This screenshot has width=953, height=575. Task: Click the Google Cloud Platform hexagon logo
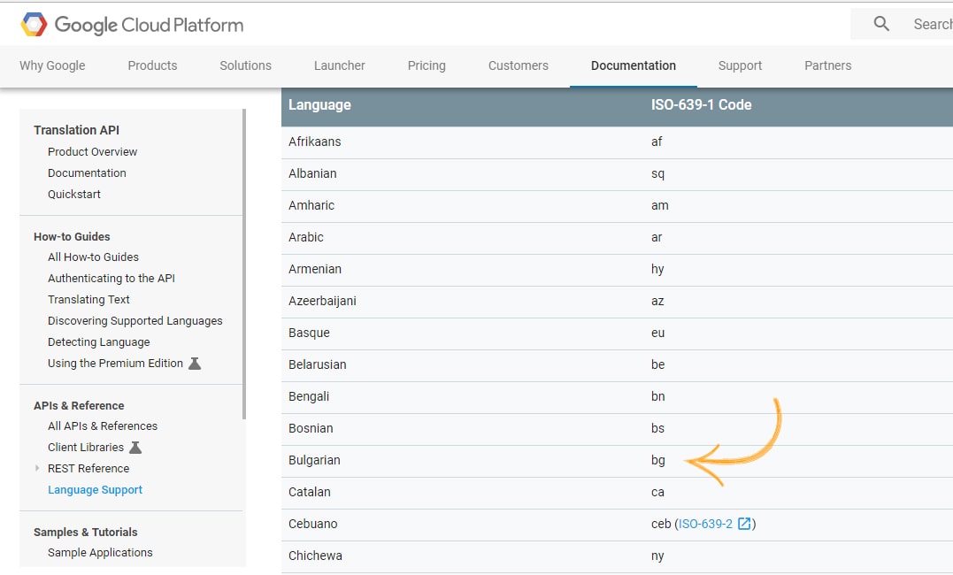(34, 25)
